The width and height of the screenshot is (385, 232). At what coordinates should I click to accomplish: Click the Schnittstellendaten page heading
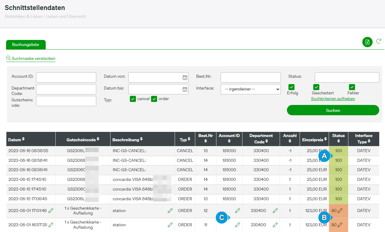pyautogui.click(x=35, y=8)
